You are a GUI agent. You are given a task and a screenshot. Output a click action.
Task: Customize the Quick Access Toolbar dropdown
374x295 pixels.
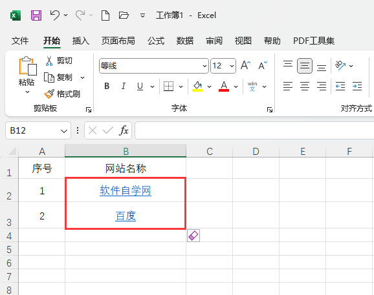142,15
